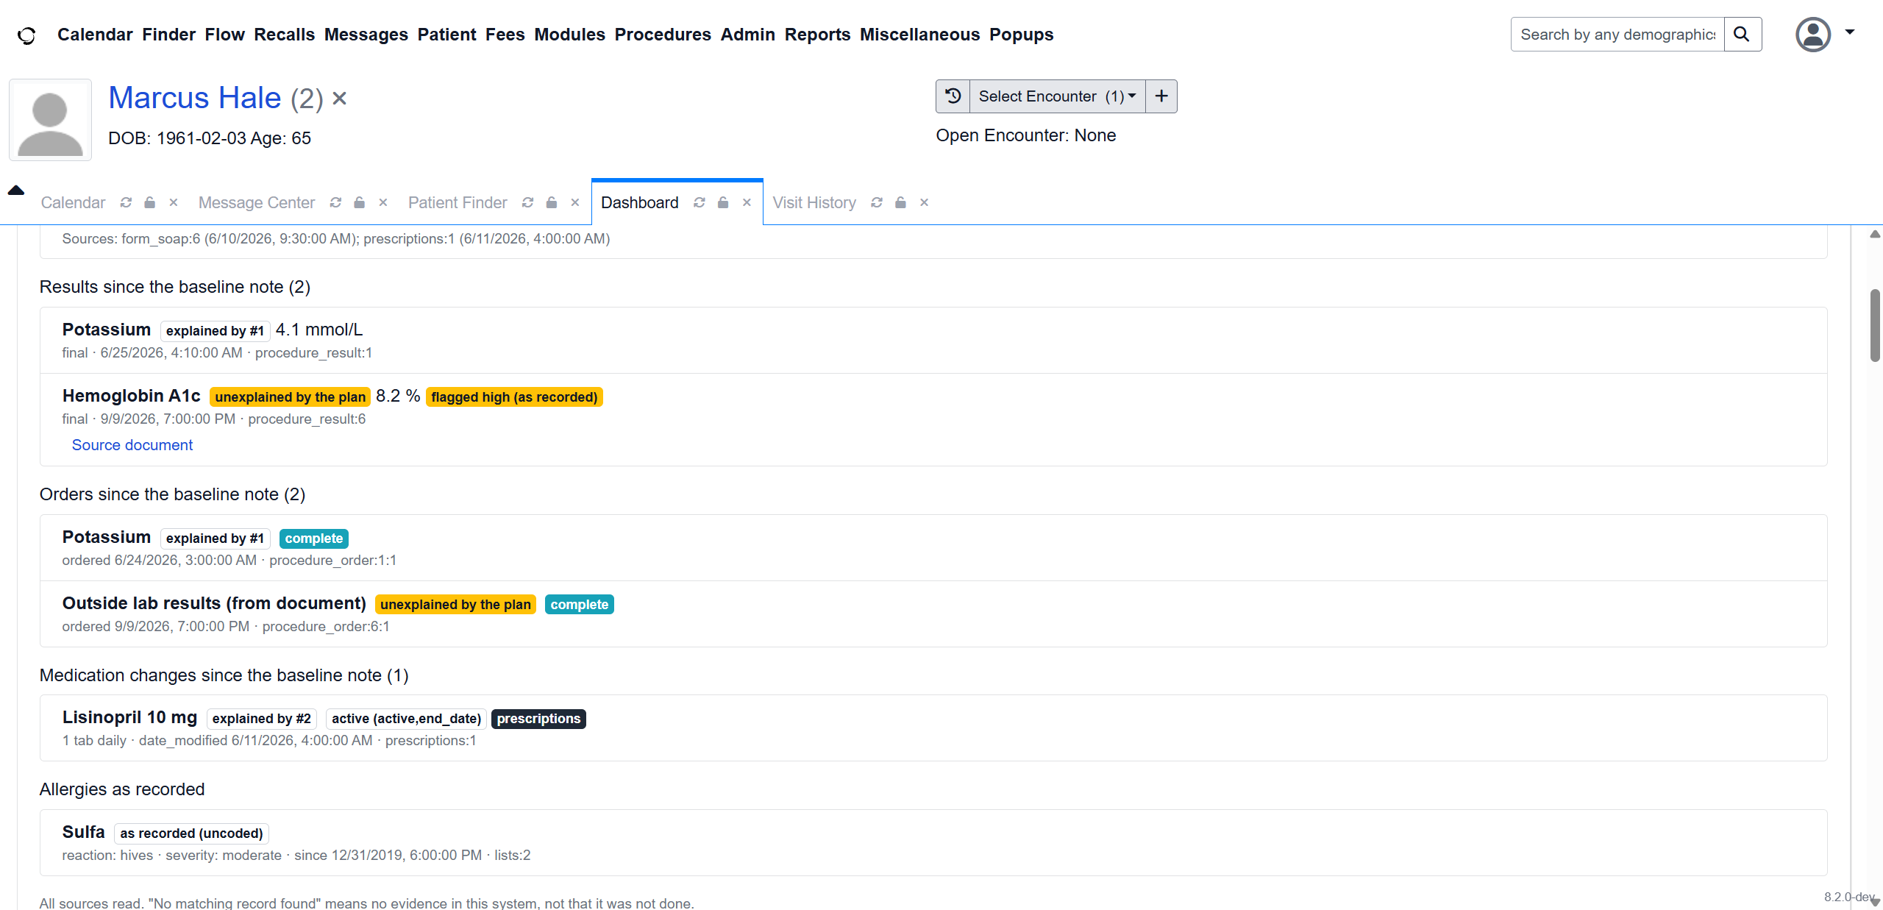Add new encounter with plus button
The height and width of the screenshot is (910, 1883).
coord(1161,96)
